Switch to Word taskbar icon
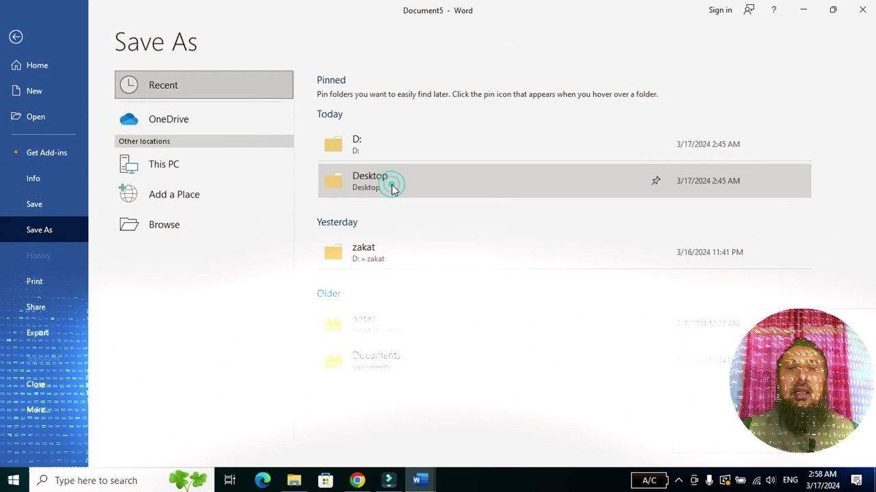The image size is (876, 492). 420,480
